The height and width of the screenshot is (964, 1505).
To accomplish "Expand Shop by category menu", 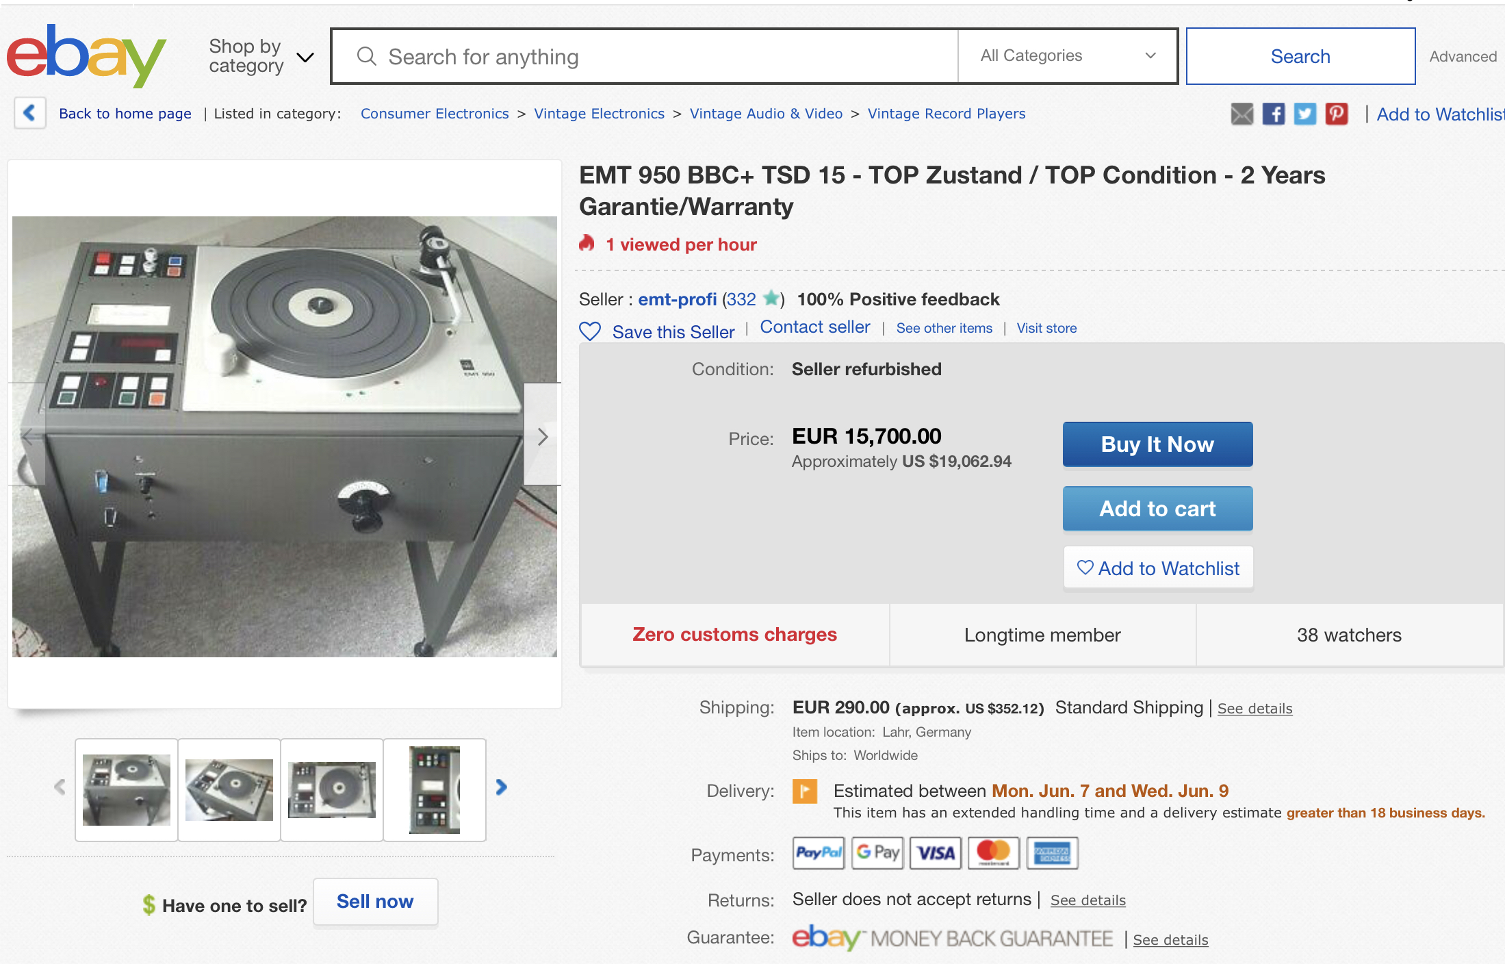I will pos(261,56).
